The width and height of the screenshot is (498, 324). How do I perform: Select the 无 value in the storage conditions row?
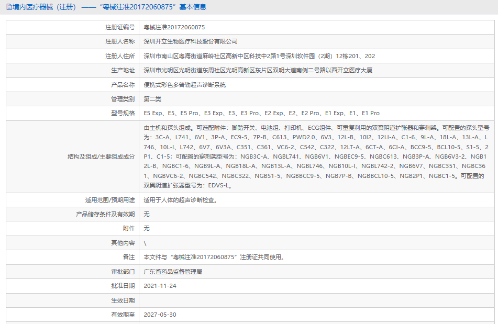(x=147, y=214)
